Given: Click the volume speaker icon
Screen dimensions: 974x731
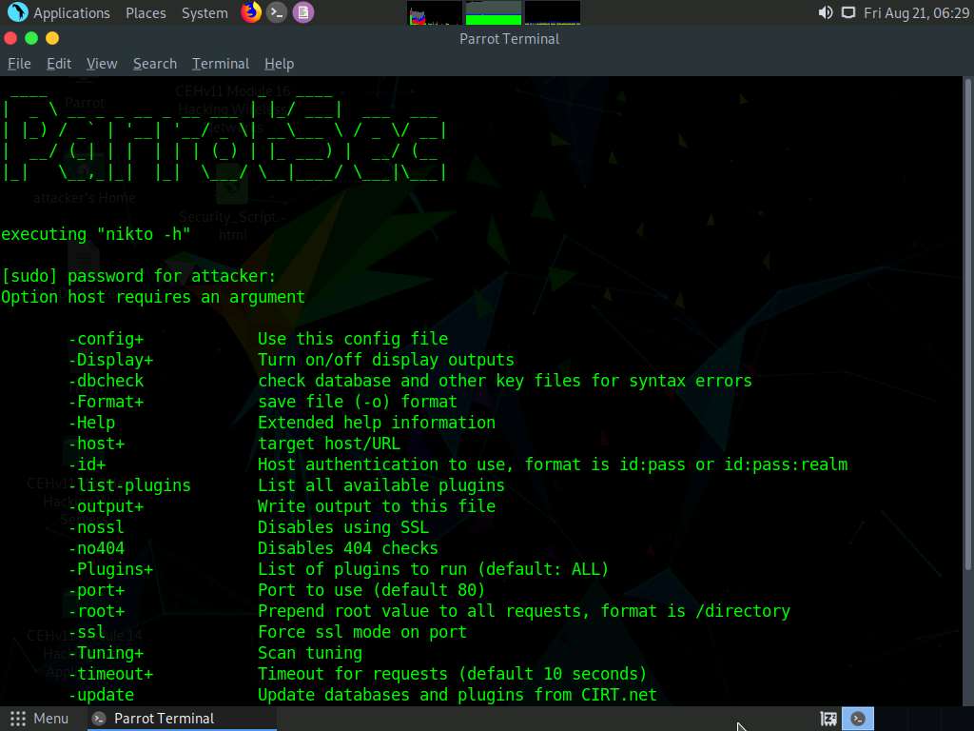Looking at the screenshot, I should [826, 13].
